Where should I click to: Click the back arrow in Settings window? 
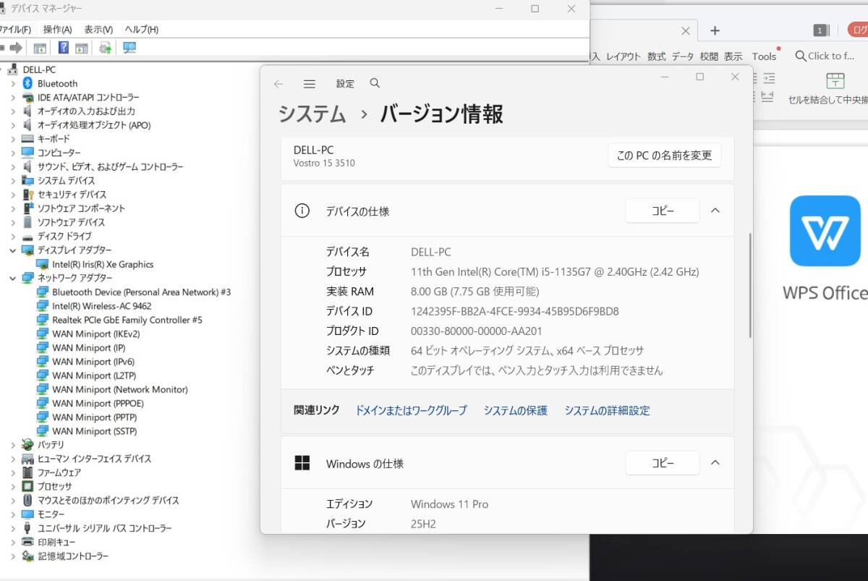(x=278, y=84)
